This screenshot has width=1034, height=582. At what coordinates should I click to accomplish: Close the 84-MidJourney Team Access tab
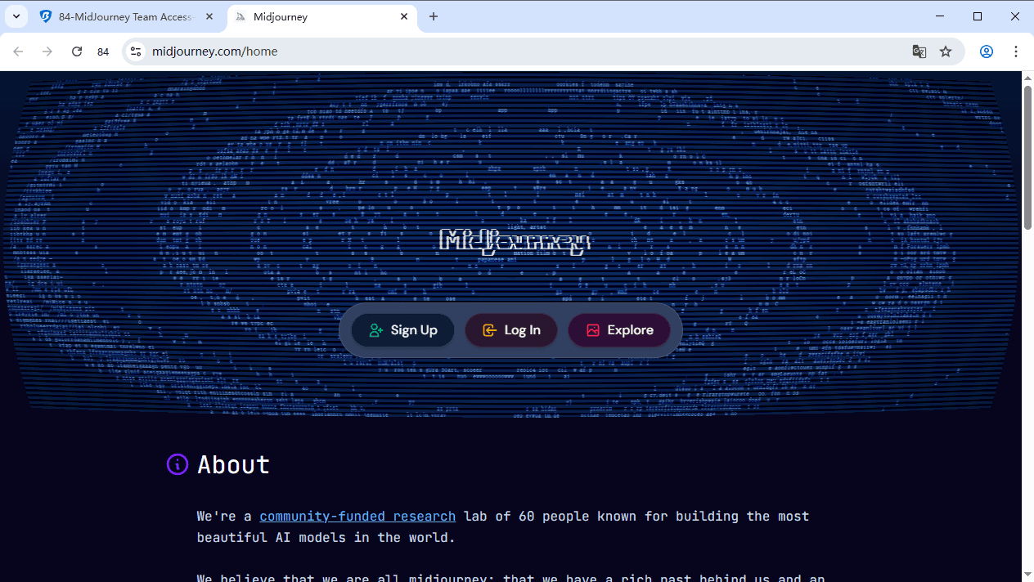tap(209, 16)
